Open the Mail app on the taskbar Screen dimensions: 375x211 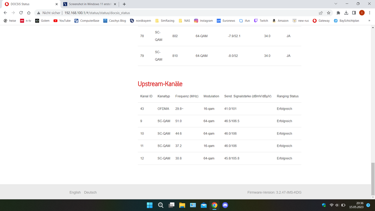pos(204,205)
